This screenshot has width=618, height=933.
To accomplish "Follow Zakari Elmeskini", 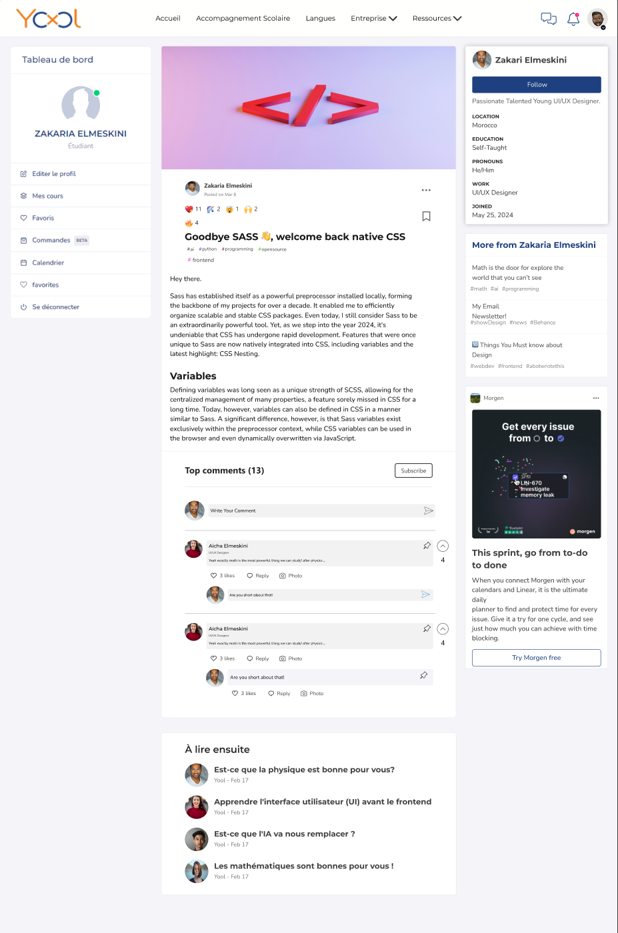I will coord(537,85).
